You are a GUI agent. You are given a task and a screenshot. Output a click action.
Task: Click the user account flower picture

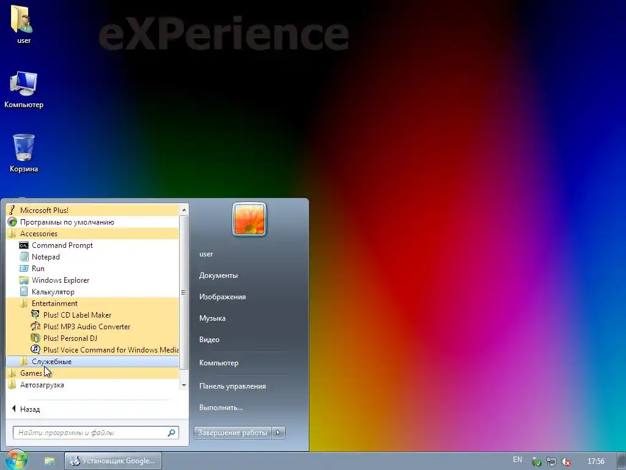point(249,219)
